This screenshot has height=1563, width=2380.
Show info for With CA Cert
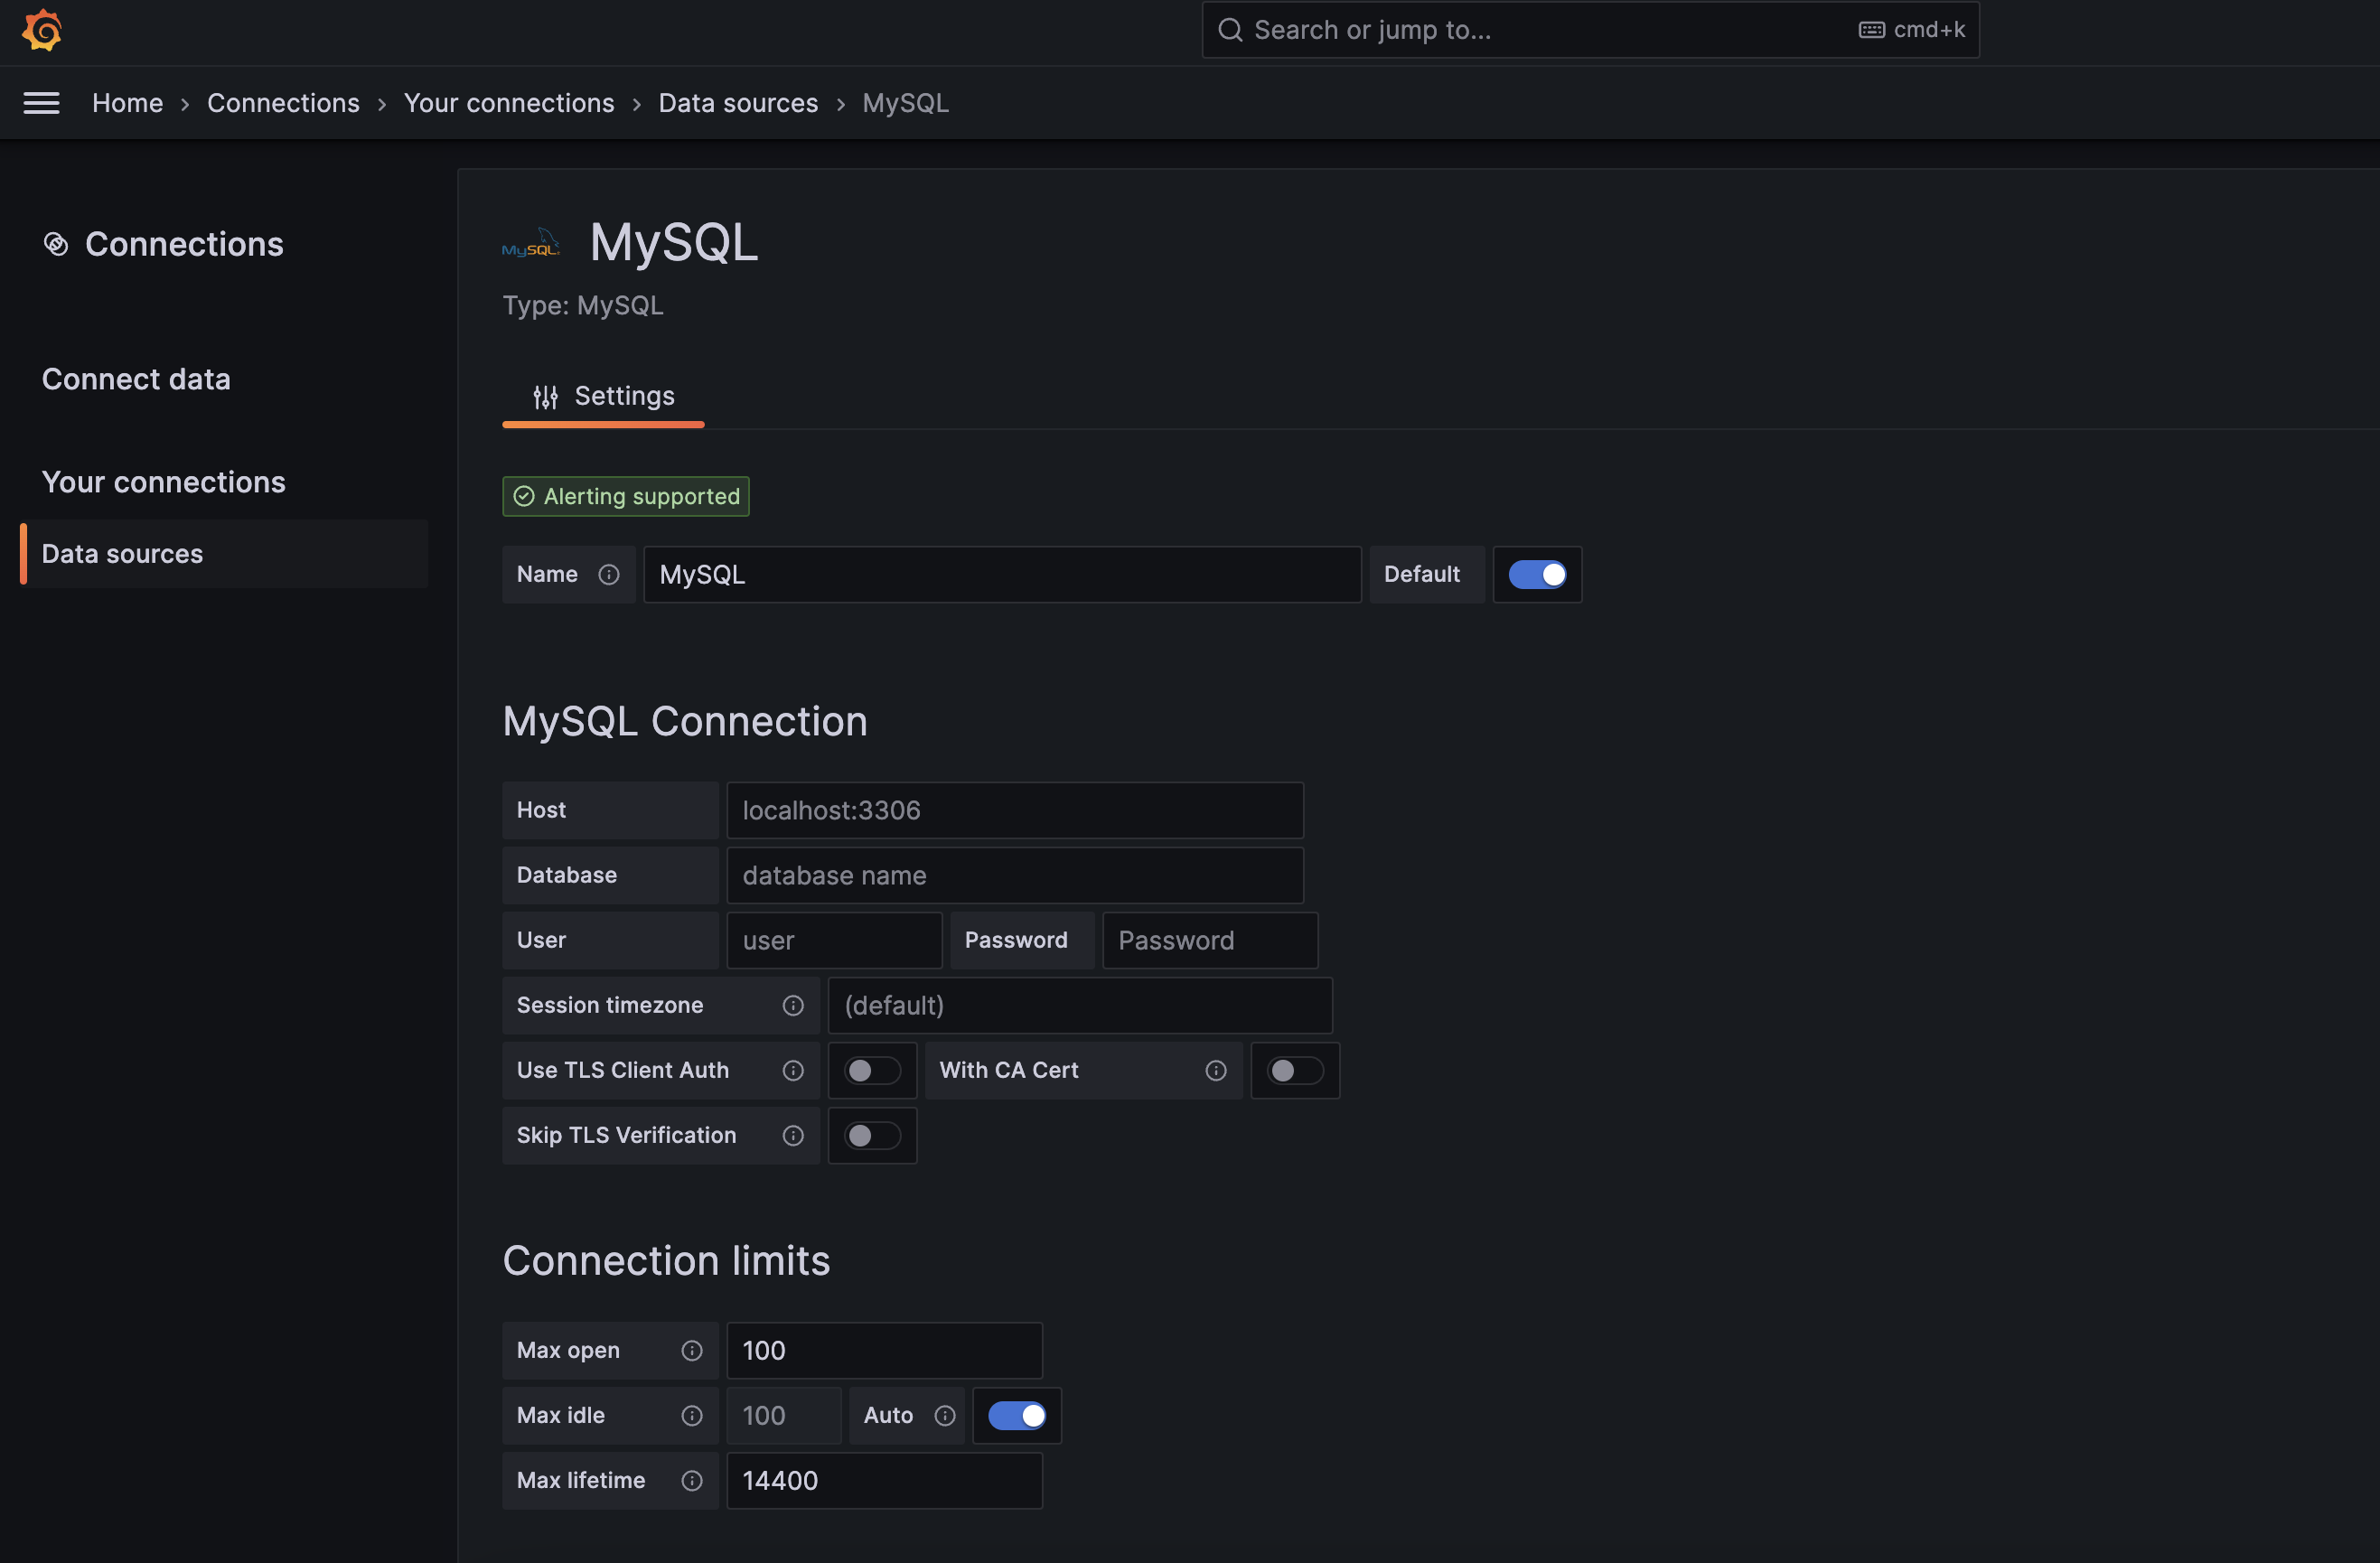(1216, 1070)
